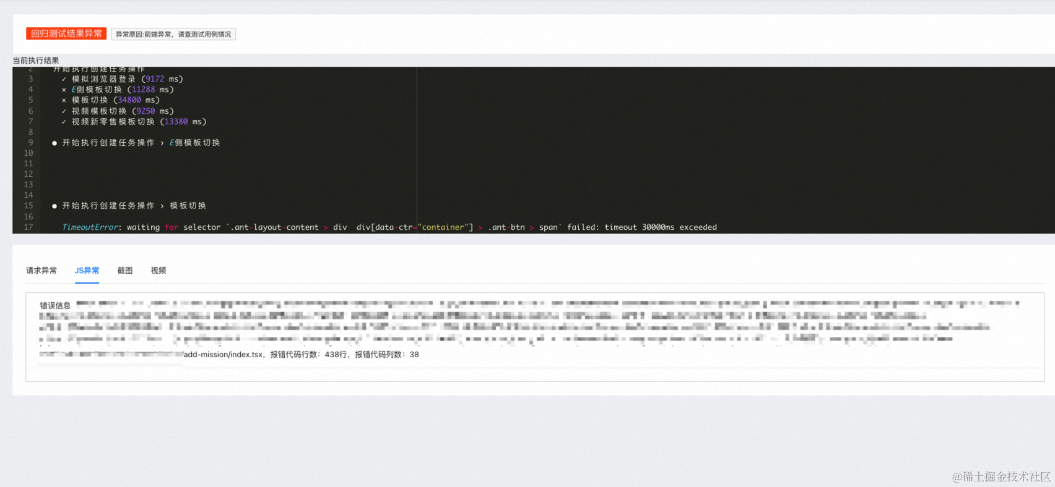The height and width of the screenshot is (487, 1055).
Task: Click log line 模拟浏览器登录 (9172 ms)
Action: point(122,79)
